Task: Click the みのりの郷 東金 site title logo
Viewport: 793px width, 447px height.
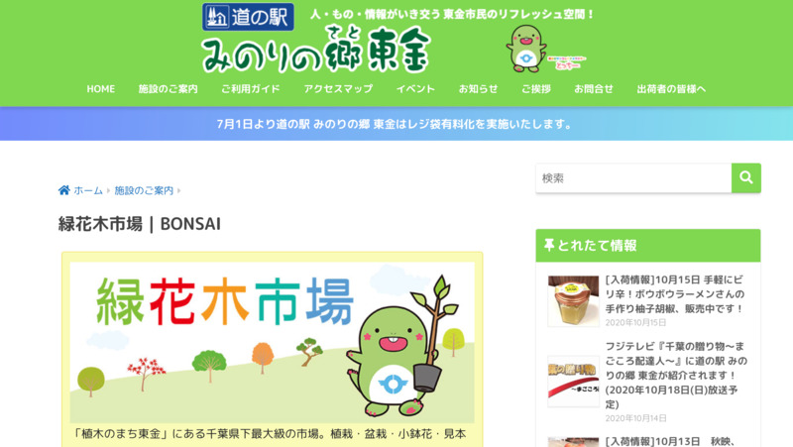Action: pos(315,51)
